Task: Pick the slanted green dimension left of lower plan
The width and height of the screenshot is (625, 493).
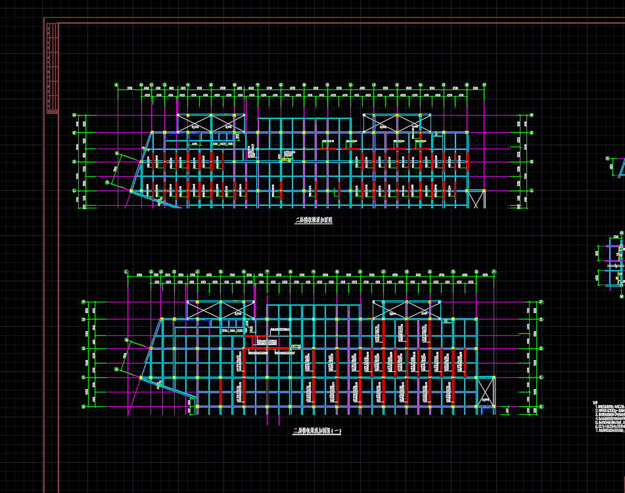Action: pos(128,355)
